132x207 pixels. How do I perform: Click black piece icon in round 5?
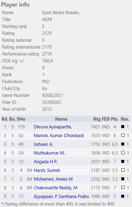pyautogui.click(x=123, y=161)
